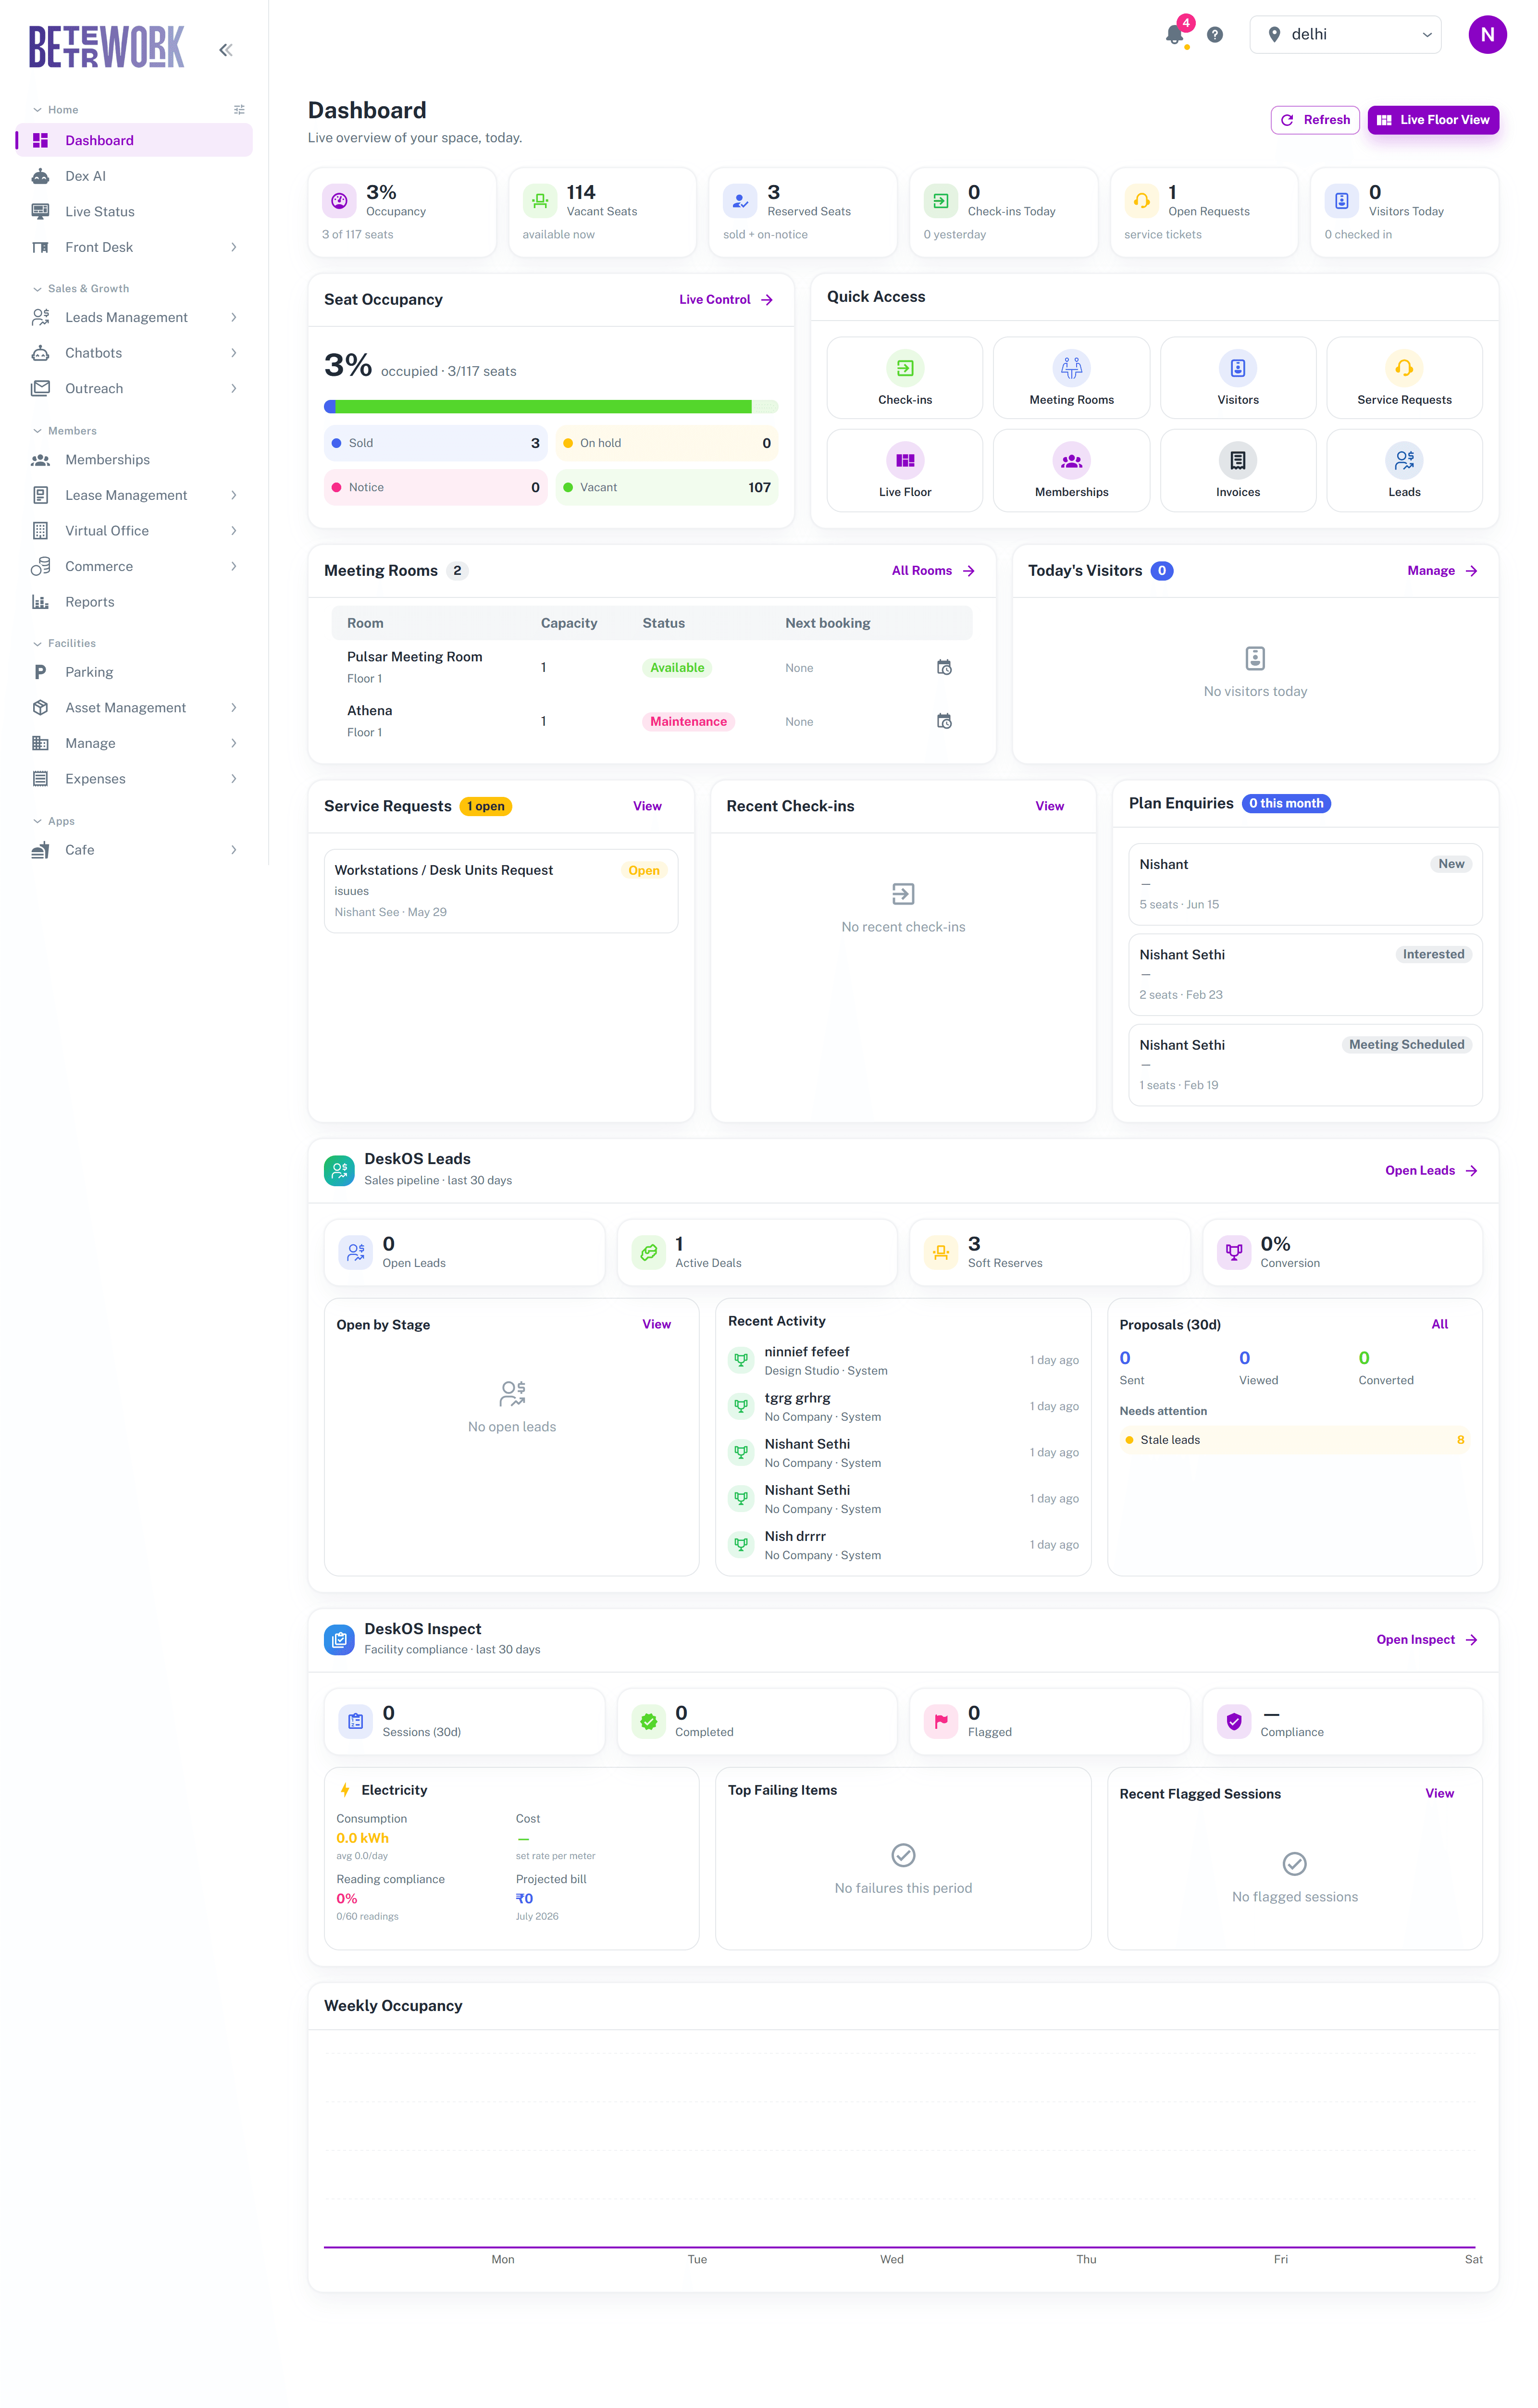The width and height of the screenshot is (1538, 2408).
Task: Click booking calendar icon for Pulsar Meeting Room
Action: click(x=944, y=667)
